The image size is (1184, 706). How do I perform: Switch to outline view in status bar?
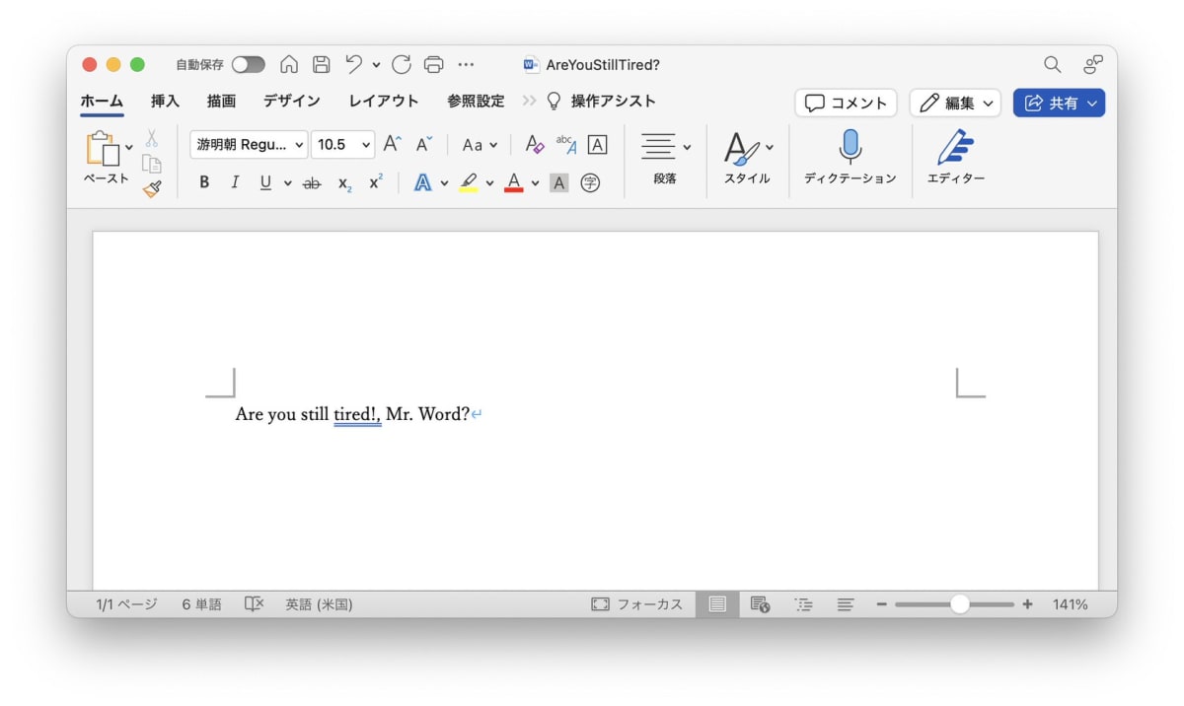point(804,604)
